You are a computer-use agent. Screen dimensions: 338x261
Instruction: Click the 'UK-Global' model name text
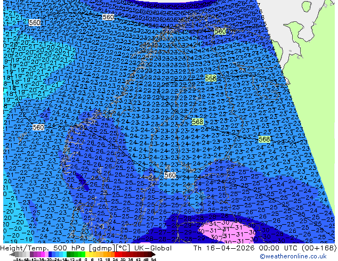point(153,248)
